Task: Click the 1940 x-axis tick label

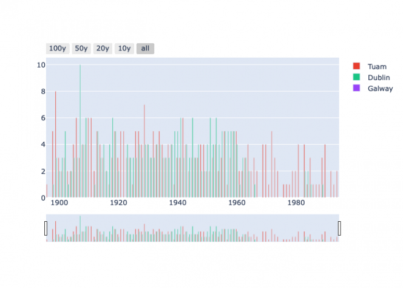Action: (x=177, y=203)
